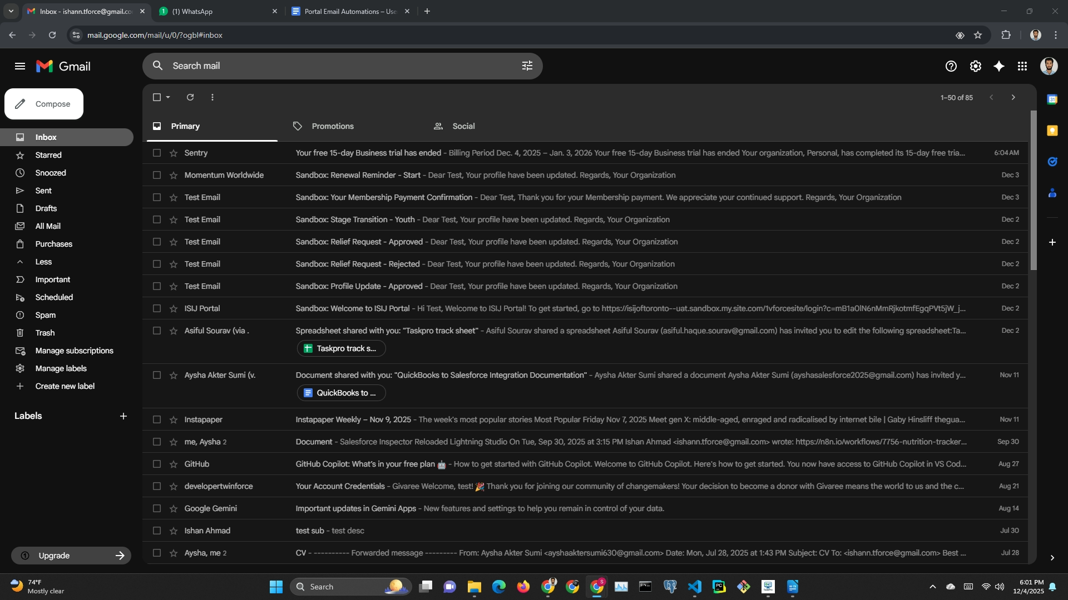Select the Momentum Worldwide email checkbox
This screenshot has width=1068, height=600.
pos(157,175)
